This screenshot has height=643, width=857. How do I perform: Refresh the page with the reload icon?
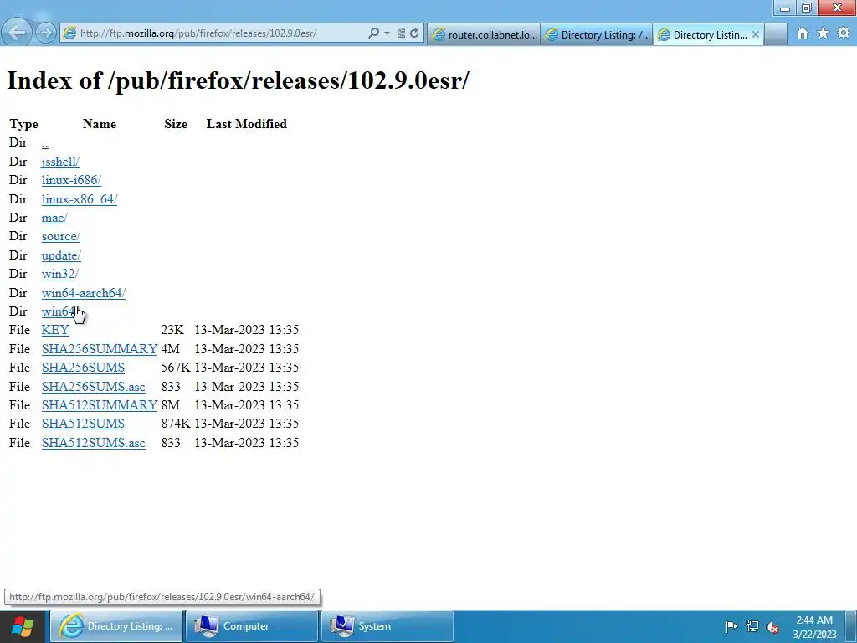pos(414,33)
